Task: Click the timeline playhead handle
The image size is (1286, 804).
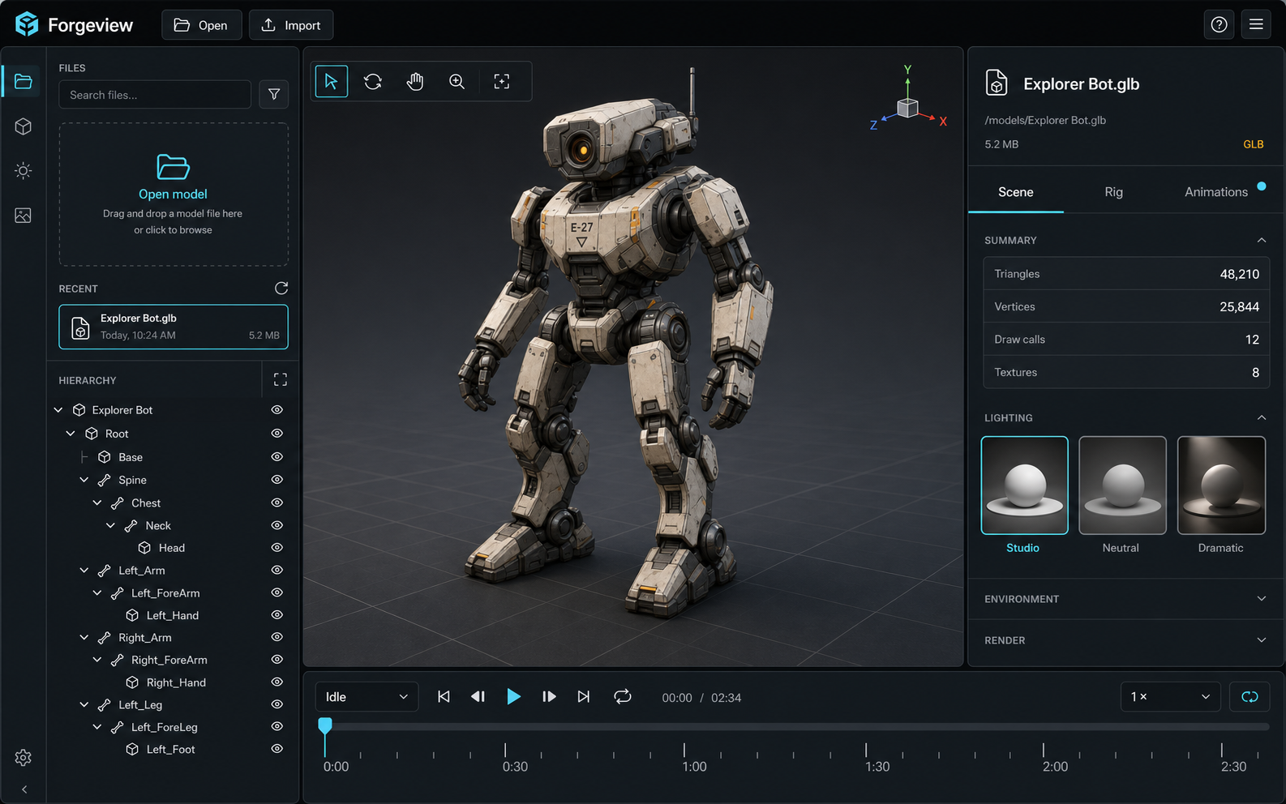Action: coord(325,725)
